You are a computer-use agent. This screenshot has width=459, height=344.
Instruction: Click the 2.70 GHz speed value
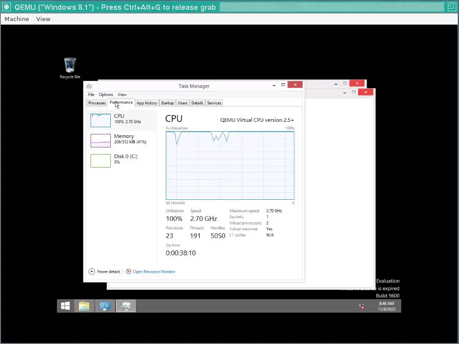point(204,219)
